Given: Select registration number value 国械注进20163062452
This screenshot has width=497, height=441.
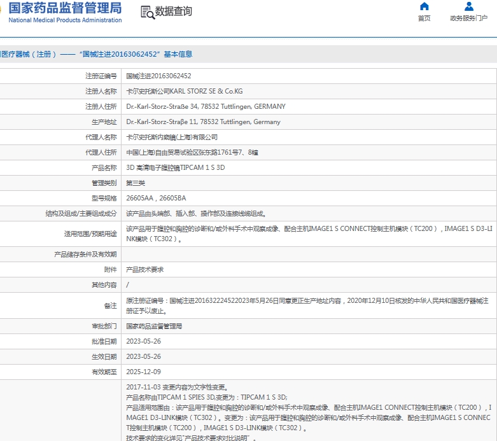Looking at the screenshot, I should pos(158,76).
